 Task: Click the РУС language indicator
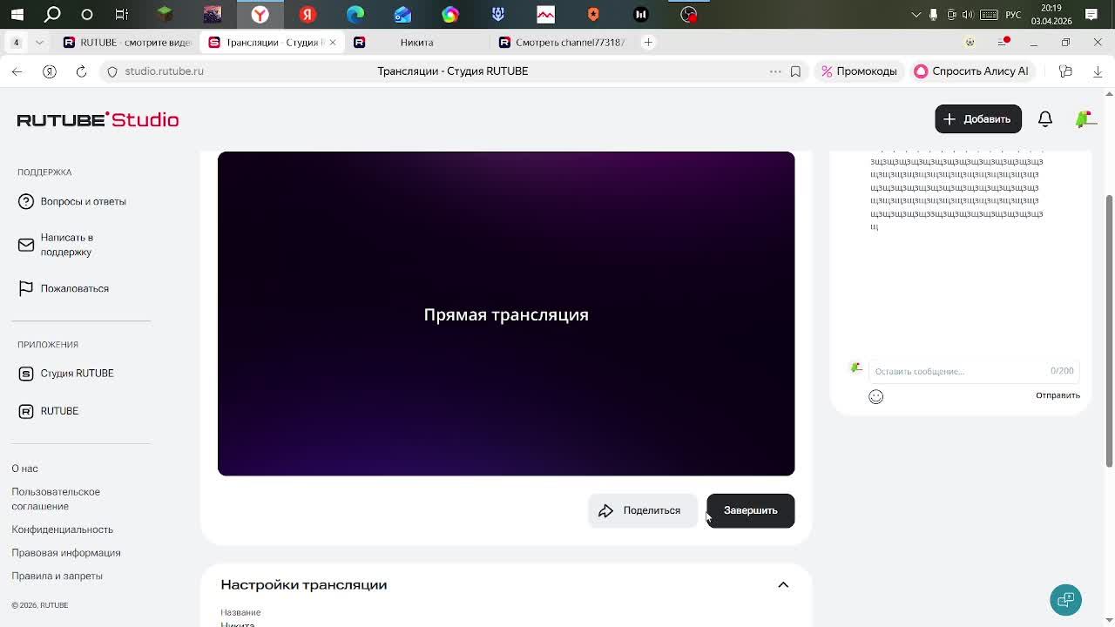click(1013, 15)
